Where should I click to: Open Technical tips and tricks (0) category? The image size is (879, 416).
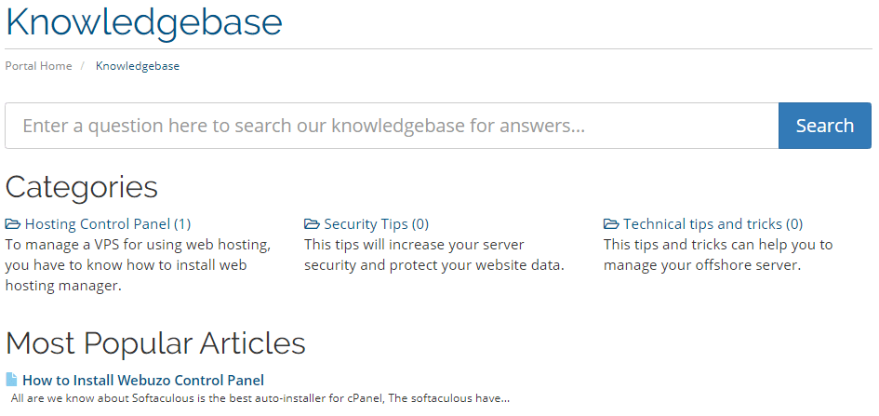pos(713,224)
